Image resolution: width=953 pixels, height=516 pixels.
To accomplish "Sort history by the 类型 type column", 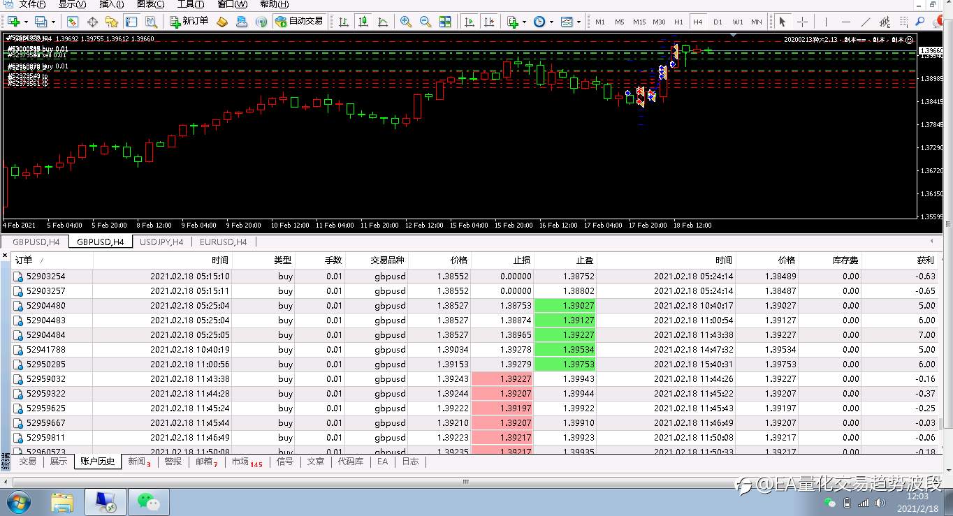I will click(x=264, y=260).
